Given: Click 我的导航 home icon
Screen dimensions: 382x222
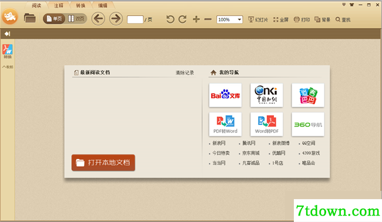Looking at the screenshot, I should [x=213, y=73].
